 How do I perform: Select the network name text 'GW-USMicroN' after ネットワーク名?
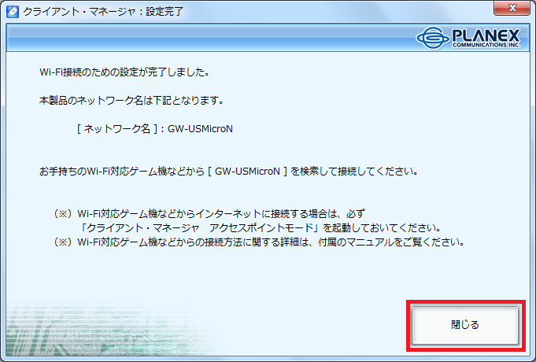click(x=200, y=129)
